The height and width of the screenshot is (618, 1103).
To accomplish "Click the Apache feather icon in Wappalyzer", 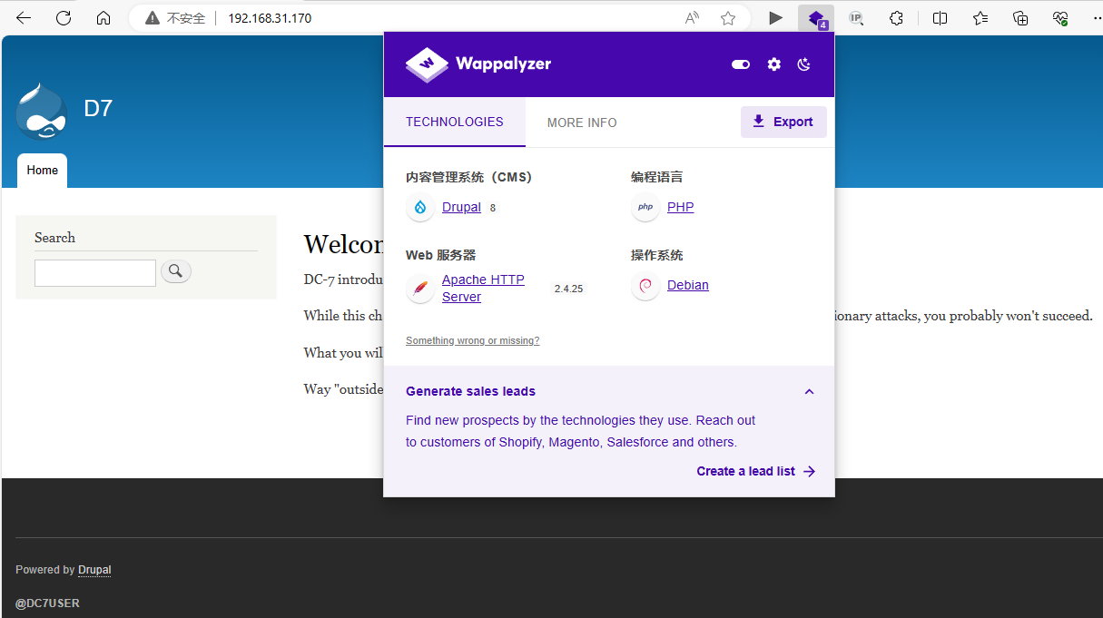I will pyautogui.click(x=420, y=289).
